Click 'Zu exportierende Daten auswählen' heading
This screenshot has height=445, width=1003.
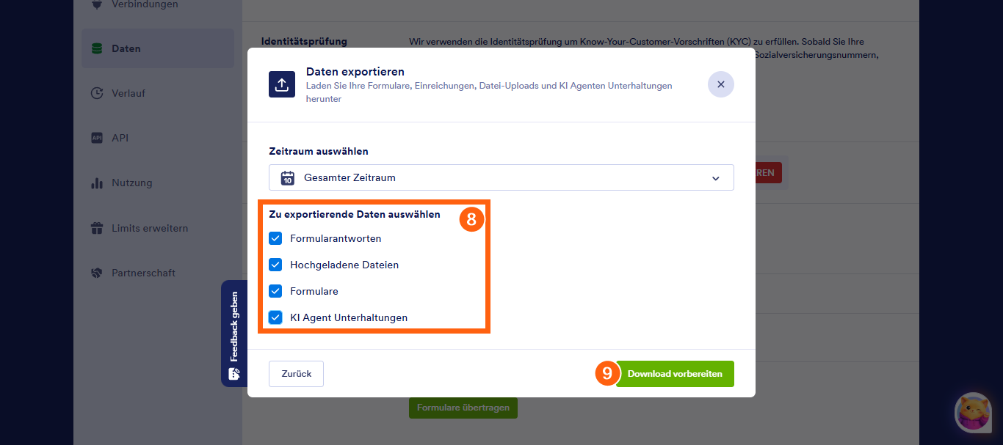pos(355,214)
